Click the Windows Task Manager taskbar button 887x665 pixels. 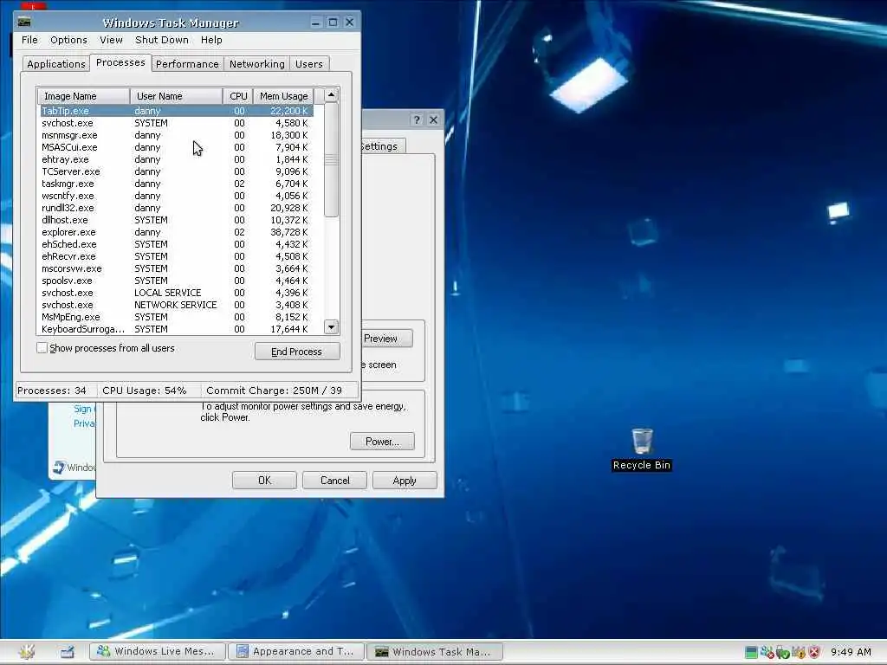pyautogui.click(x=435, y=651)
